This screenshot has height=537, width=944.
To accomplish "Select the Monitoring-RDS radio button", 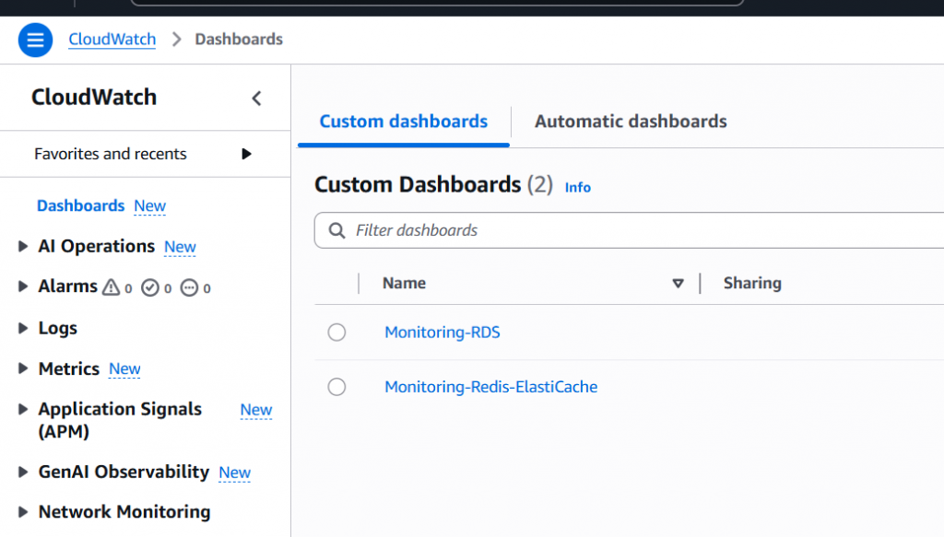I will click(336, 333).
